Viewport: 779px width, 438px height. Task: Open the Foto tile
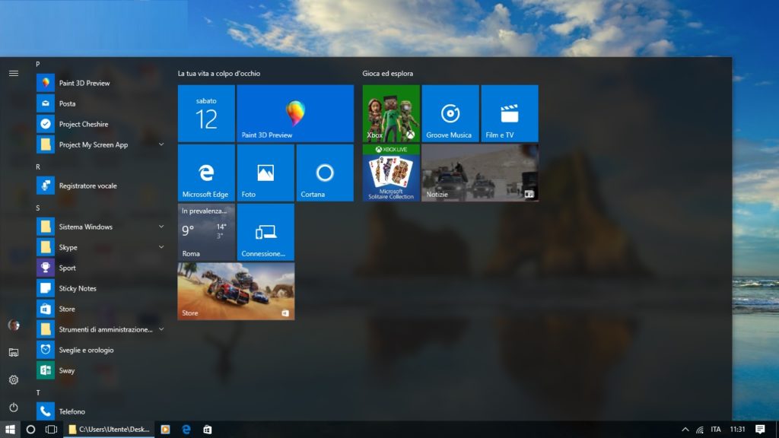pyautogui.click(x=265, y=173)
